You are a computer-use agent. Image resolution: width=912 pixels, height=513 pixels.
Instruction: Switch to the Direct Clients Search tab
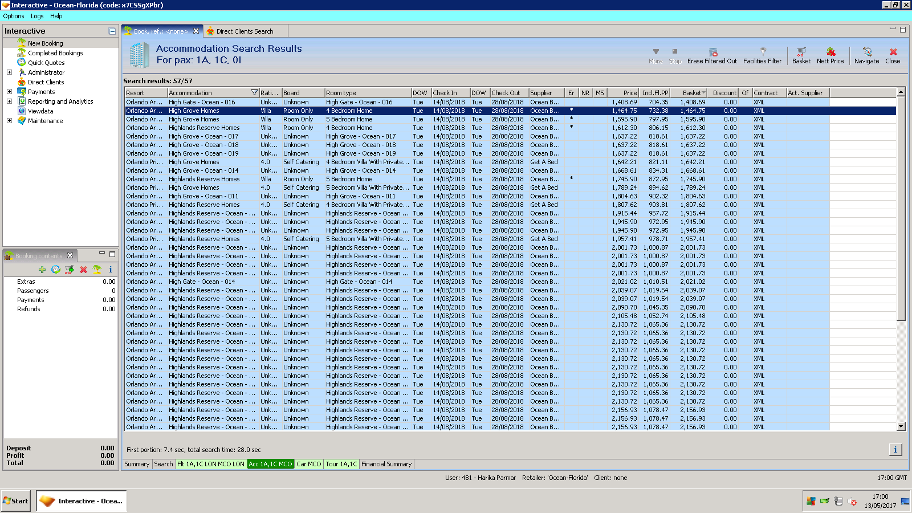coord(244,31)
